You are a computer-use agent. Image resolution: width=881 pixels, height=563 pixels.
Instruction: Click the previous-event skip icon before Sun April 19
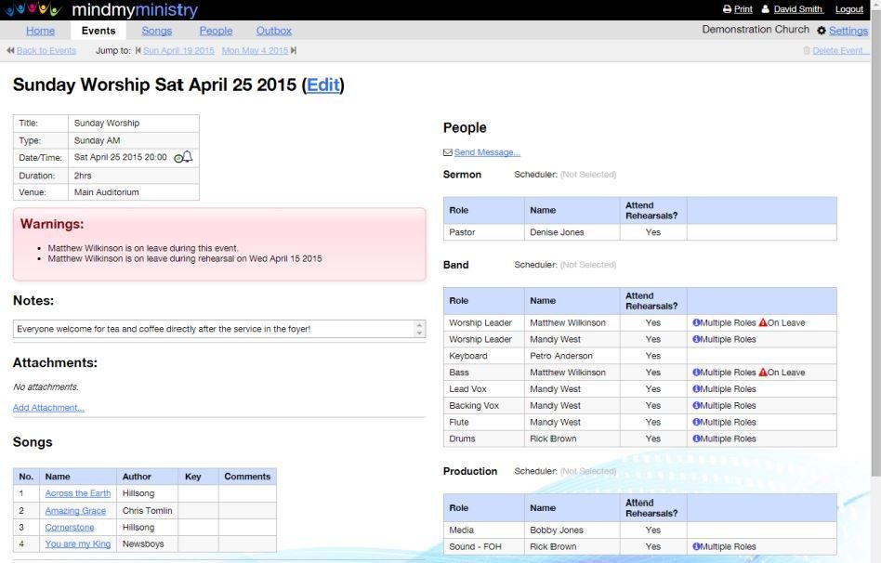pyautogui.click(x=138, y=50)
